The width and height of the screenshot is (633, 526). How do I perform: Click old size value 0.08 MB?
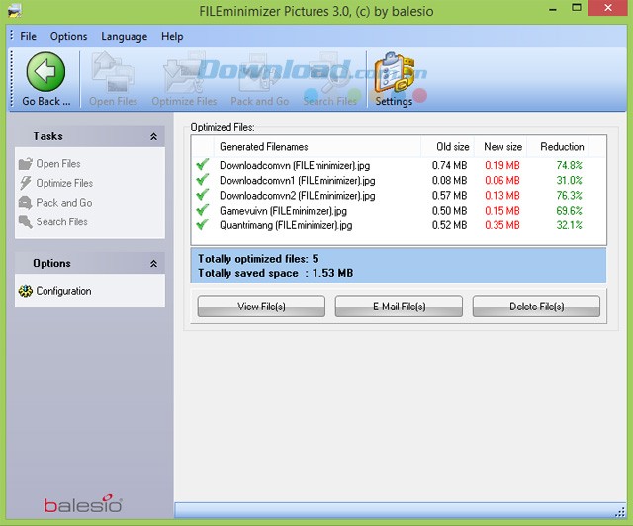coord(449,180)
